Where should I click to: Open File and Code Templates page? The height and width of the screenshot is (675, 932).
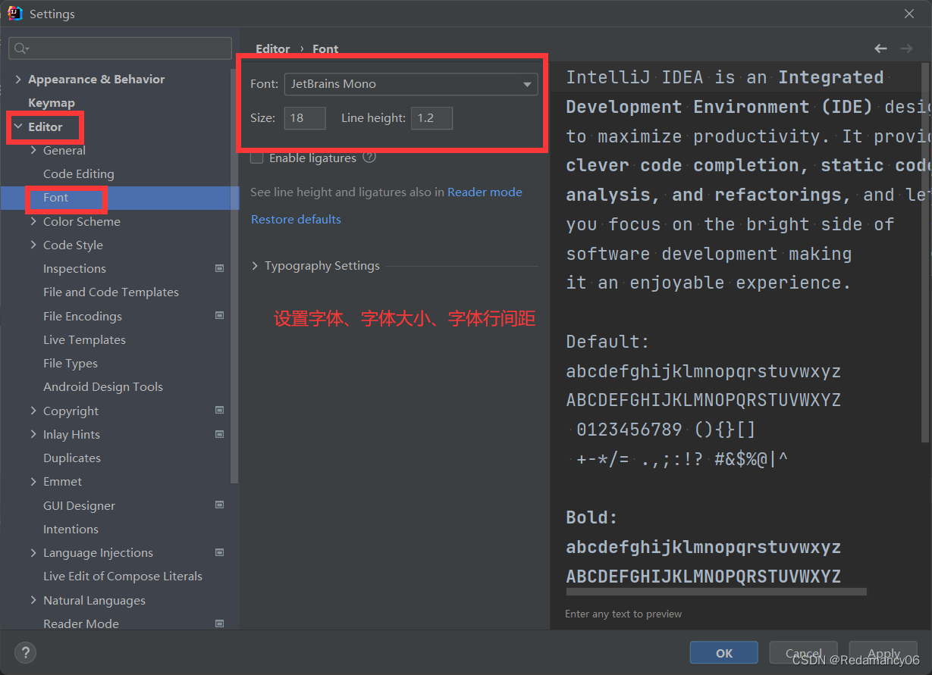(111, 292)
